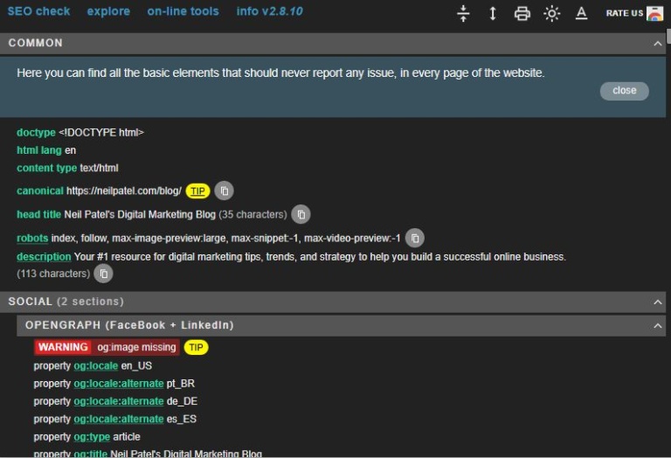
Task: Open the info v2.8.10 tab
Action: coord(270,11)
